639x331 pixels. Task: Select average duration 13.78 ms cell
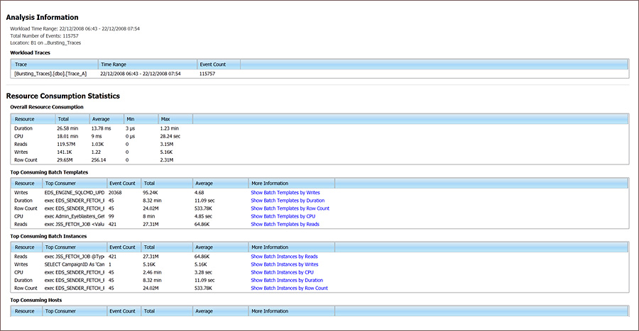pos(101,128)
